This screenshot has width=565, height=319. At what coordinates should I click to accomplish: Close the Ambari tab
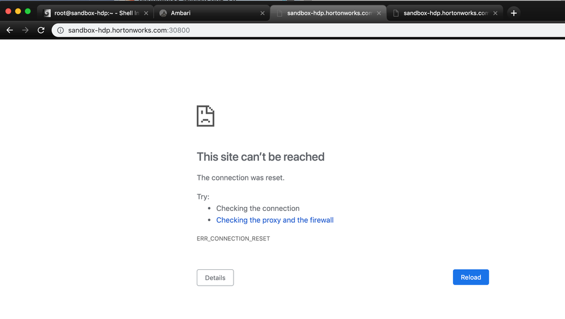(262, 13)
